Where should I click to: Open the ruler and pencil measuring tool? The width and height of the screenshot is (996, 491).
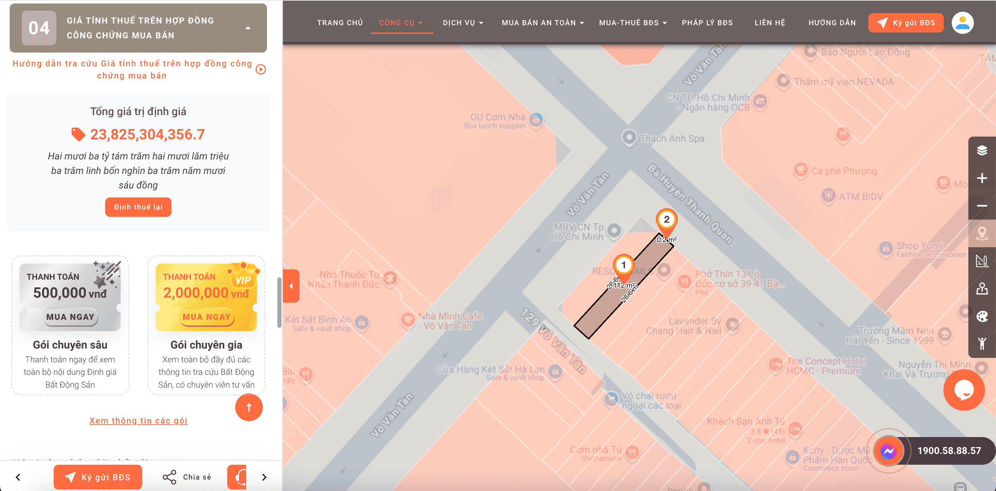(982, 261)
